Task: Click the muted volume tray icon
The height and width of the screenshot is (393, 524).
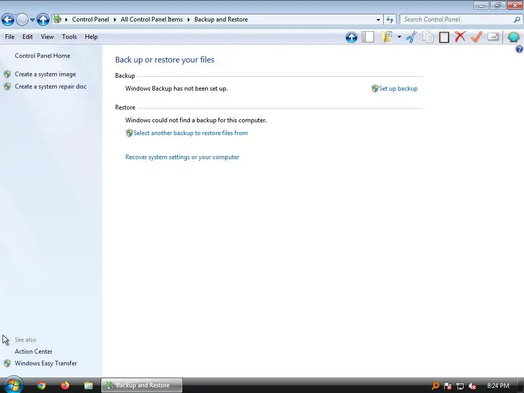Action: (x=472, y=386)
